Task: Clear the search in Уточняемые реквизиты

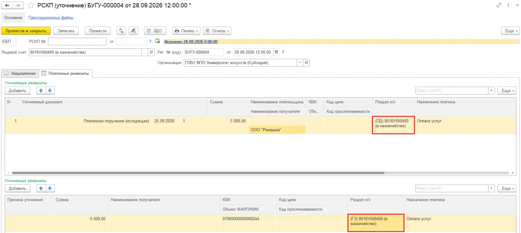Action: (x=491, y=90)
